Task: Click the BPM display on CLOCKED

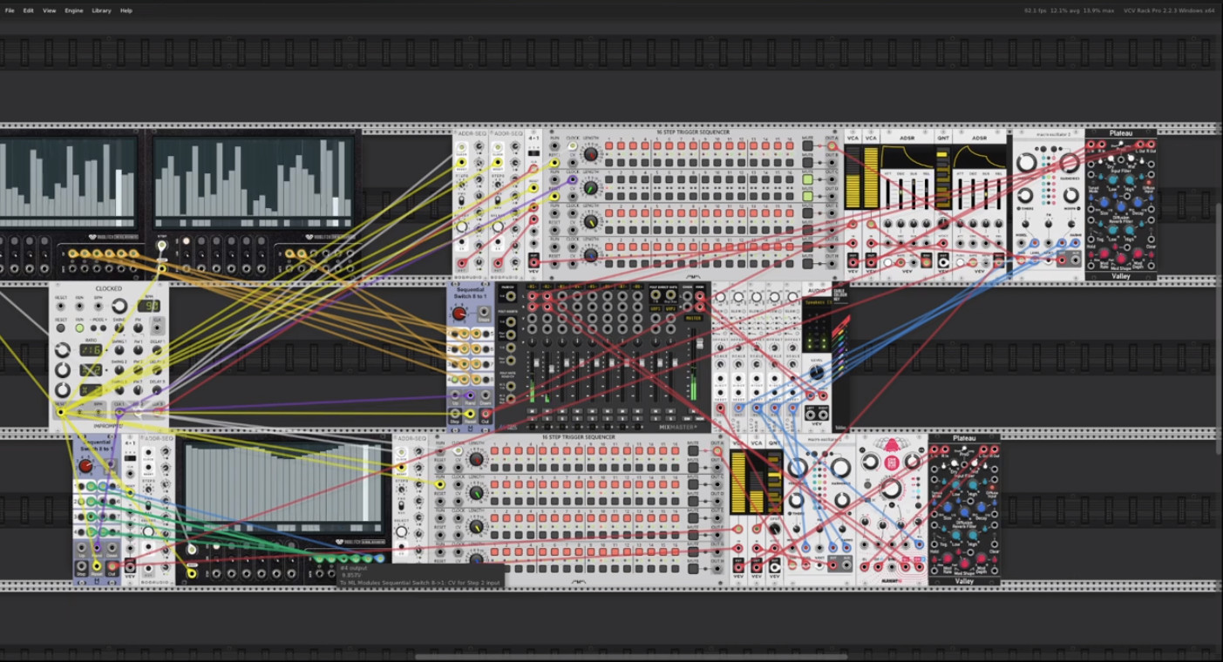Action: coord(149,306)
